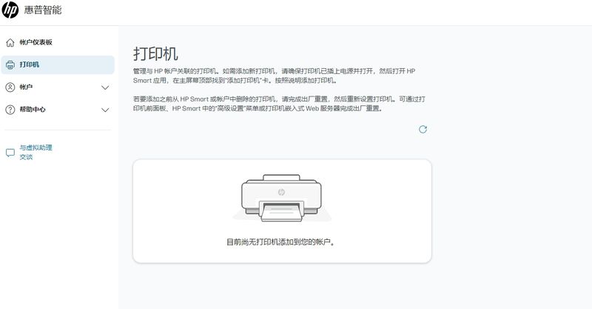Image resolution: width=592 pixels, height=309 pixels.
Task: Open the 帐户 sidebar label
Action: 26,87
